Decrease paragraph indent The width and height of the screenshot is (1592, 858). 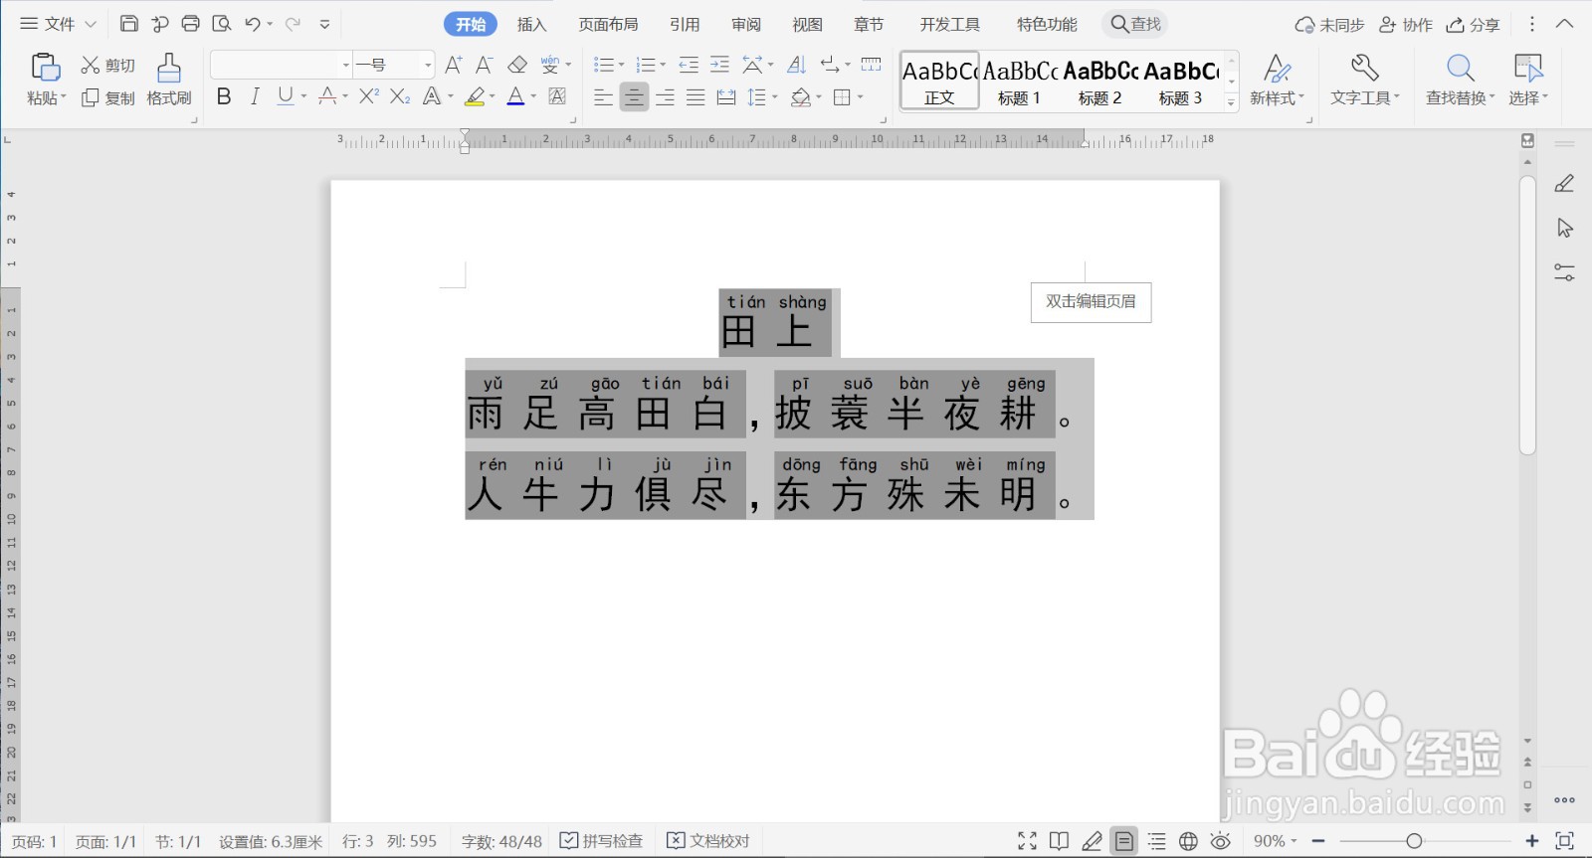(689, 66)
